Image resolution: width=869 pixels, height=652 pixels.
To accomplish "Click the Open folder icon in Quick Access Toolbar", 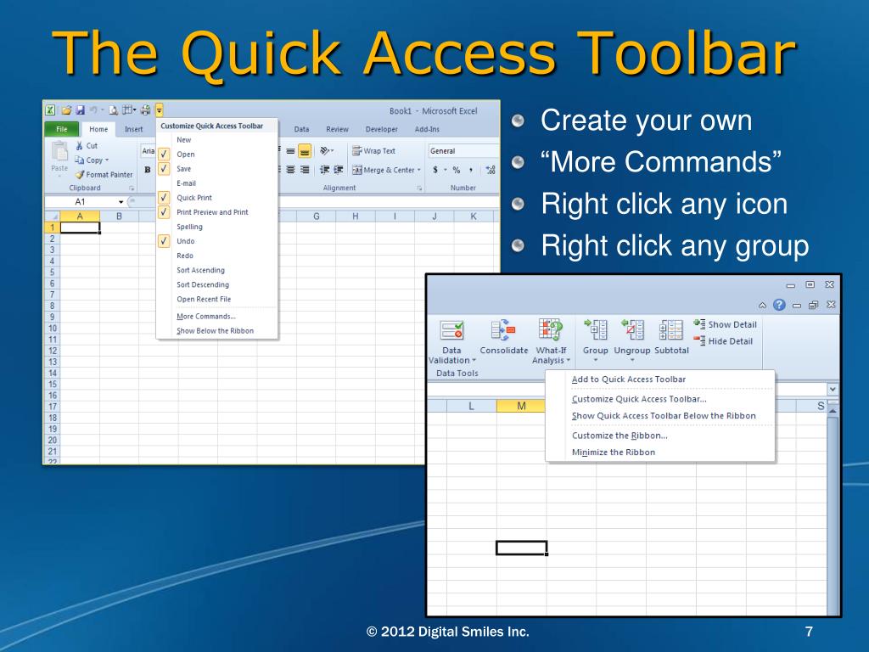I will coord(66,110).
